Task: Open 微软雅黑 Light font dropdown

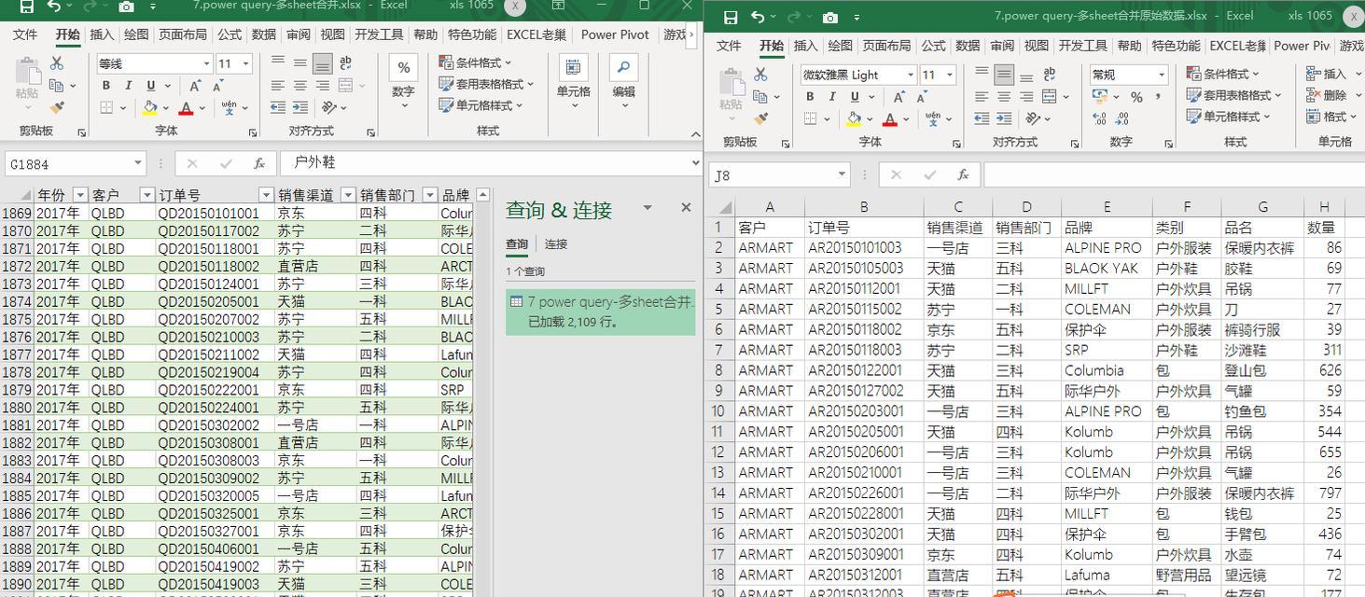Action: coord(911,75)
